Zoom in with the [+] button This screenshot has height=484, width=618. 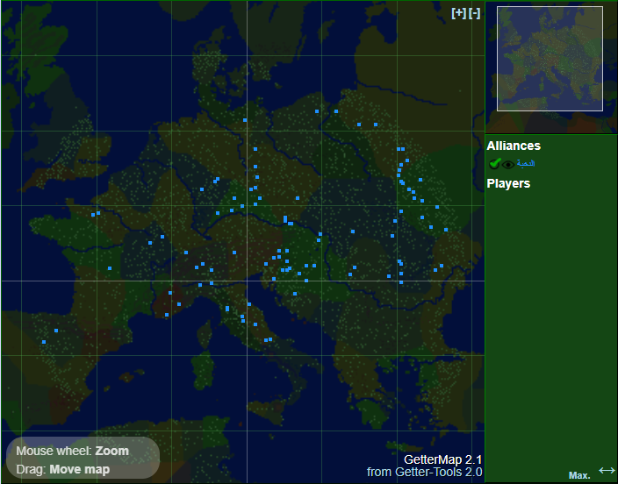[x=459, y=13]
